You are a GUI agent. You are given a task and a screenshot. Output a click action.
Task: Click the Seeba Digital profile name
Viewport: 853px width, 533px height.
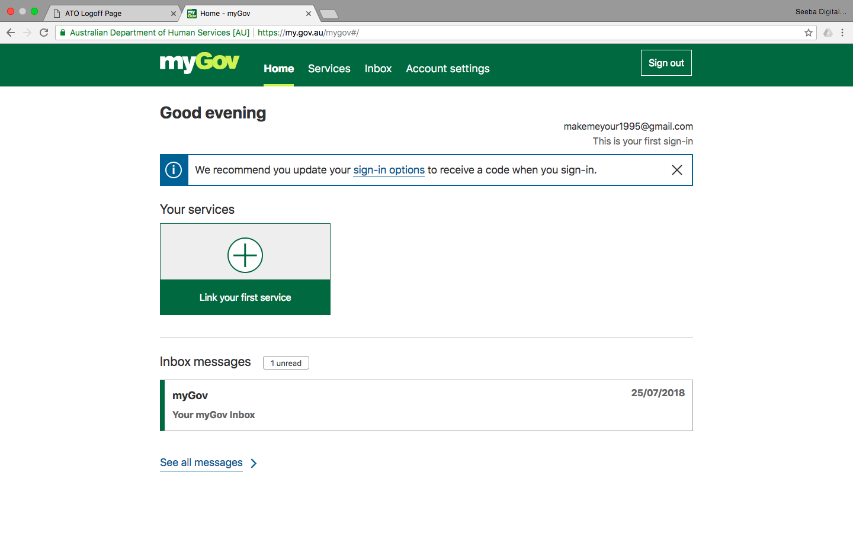(x=821, y=12)
